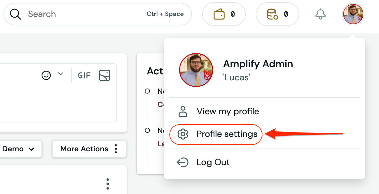Click the Amplify Admin name
Image resolution: width=379 pixels, height=194 pixels.
pos(258,64)
